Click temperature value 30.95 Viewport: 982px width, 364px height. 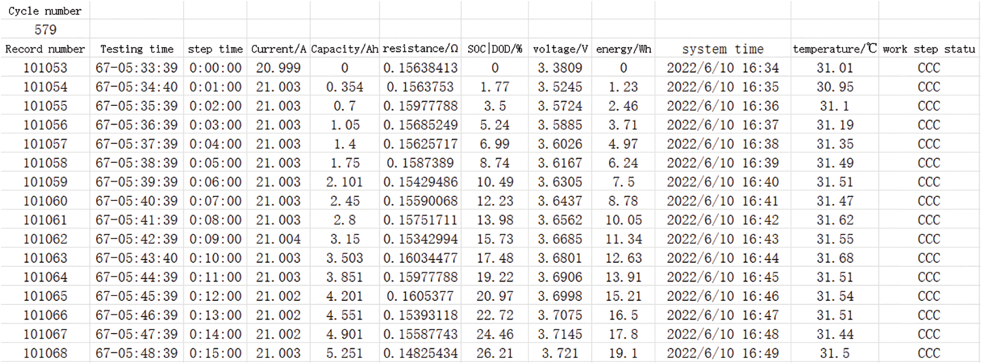pyautogui.click(x=835, y=87)
